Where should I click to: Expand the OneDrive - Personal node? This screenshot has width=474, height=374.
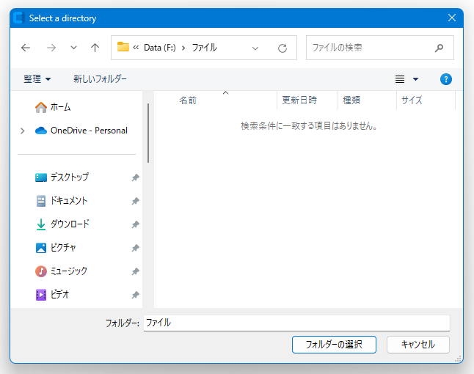[22, 131]
